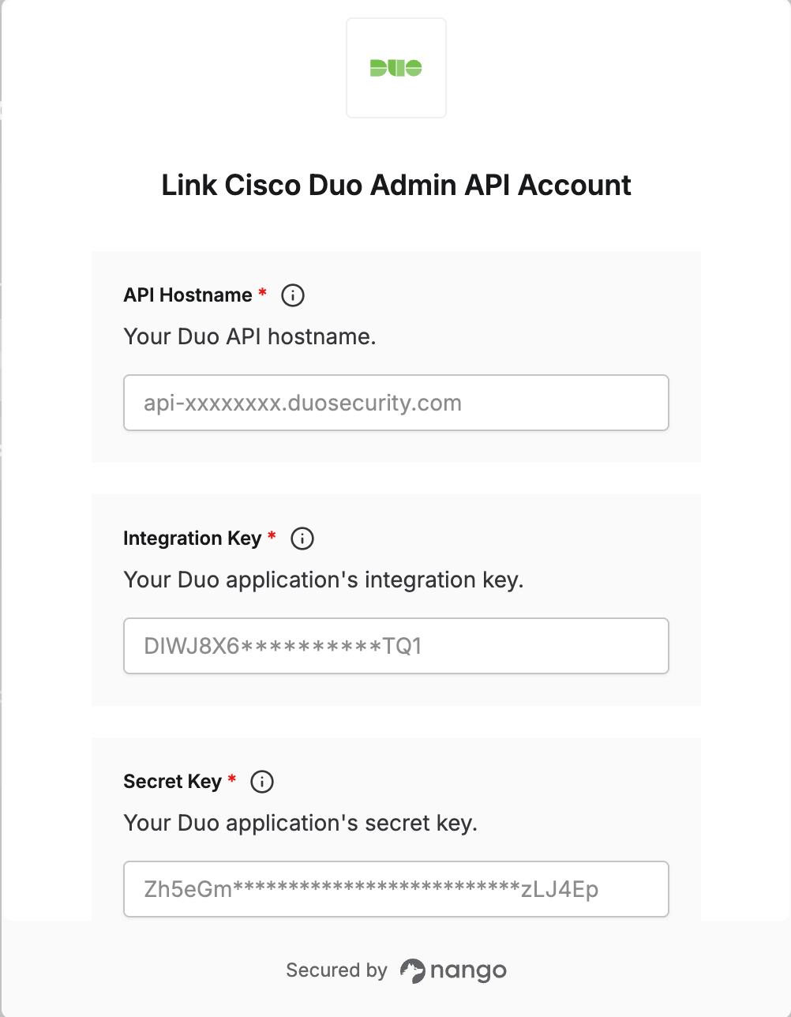Click the "Link Cisco Duo Admin API Account" heading
791x1017 pixels.
396,185
